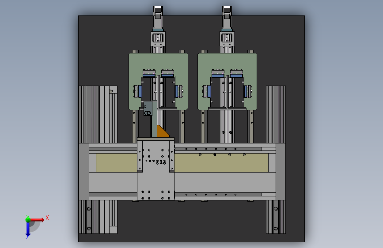Screen dimensions: 383x248
Task: Select the right end block of the horizontal rail
Action: [281, 172]
